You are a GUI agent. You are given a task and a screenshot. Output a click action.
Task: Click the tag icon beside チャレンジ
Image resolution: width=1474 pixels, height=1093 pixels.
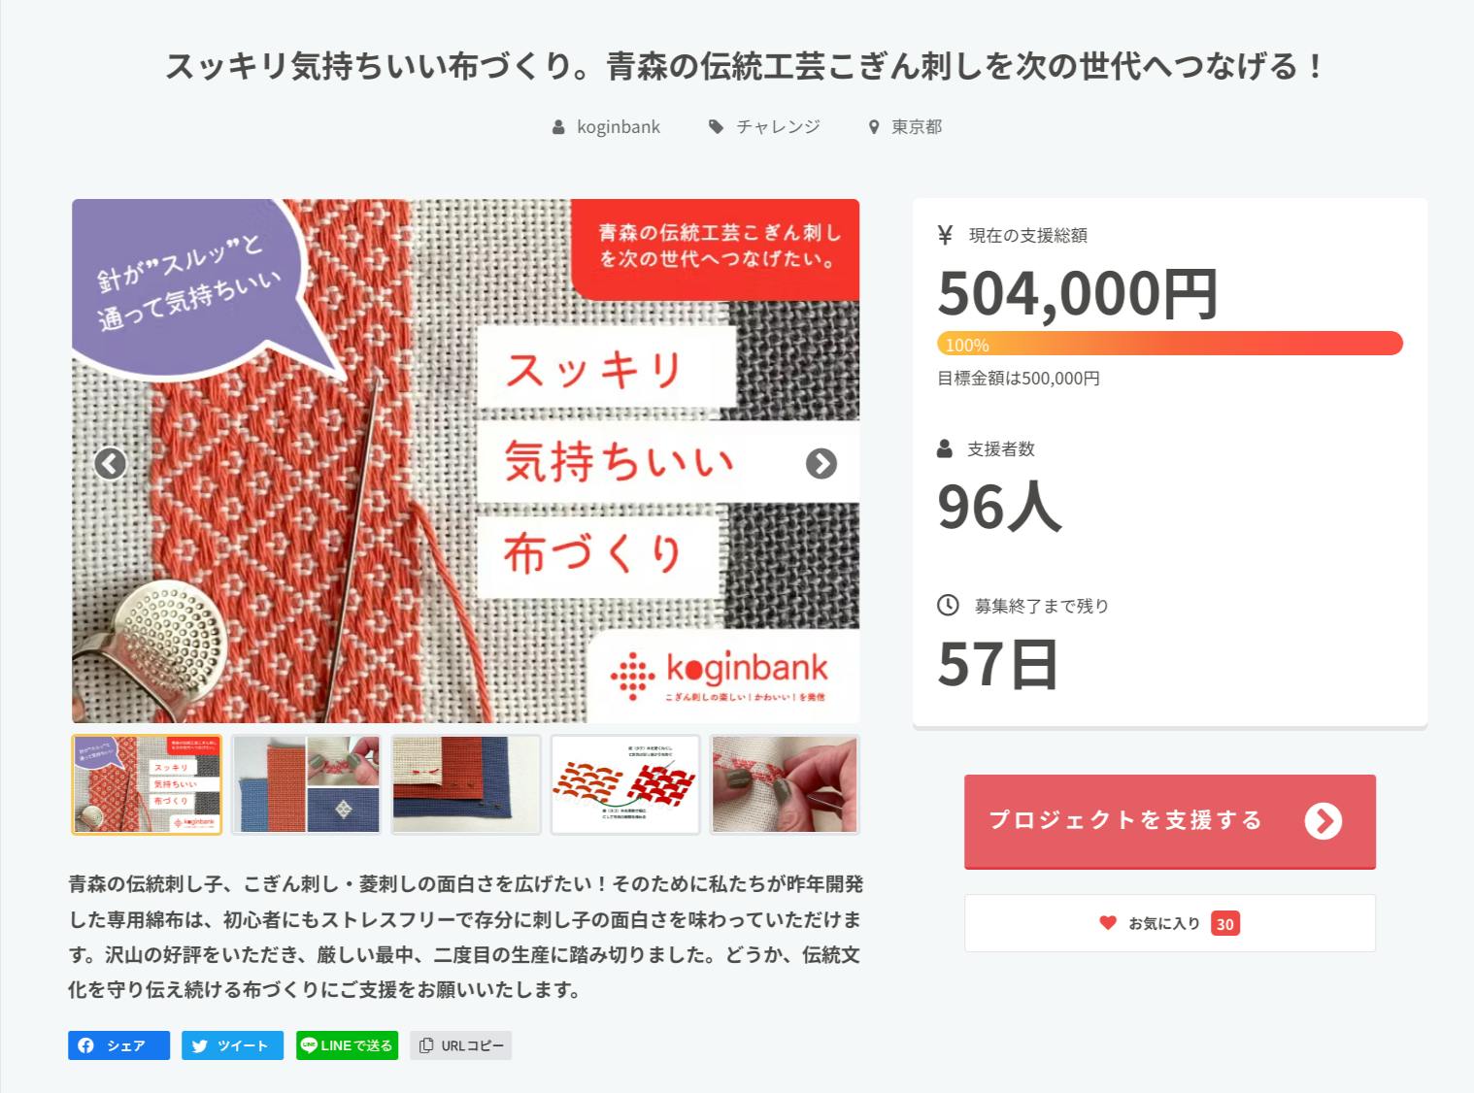point(716,127)
